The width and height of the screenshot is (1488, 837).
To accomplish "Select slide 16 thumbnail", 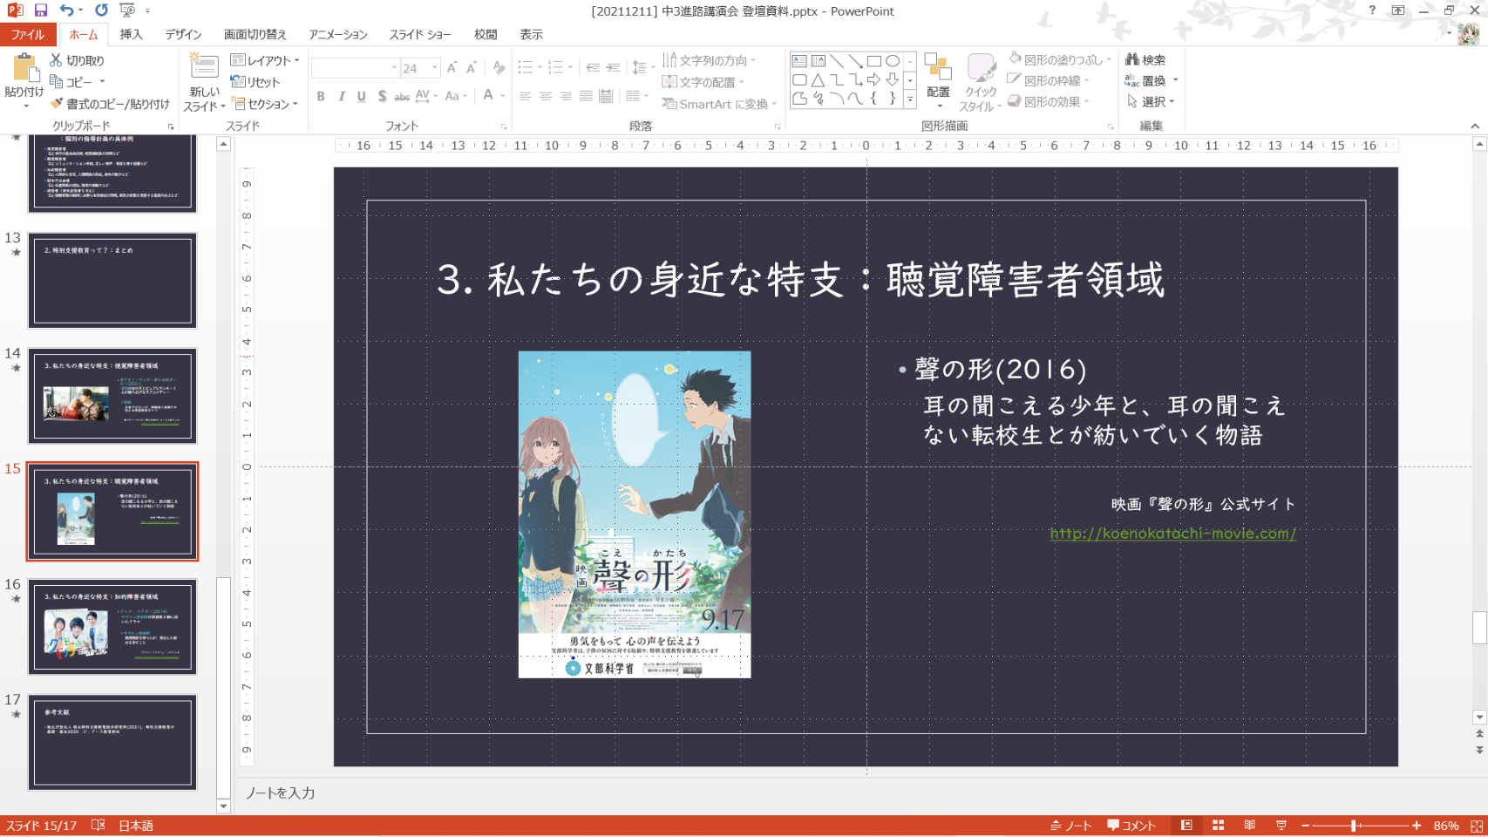I will [112, 627].
